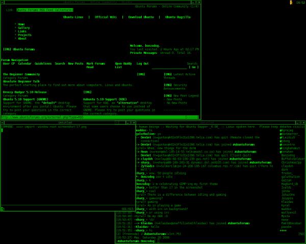Open the Absolute Beginner Talk forum
Screen dimensions: 306x244
21,81
